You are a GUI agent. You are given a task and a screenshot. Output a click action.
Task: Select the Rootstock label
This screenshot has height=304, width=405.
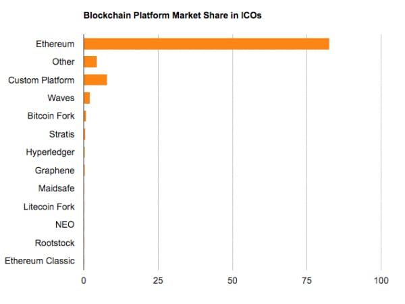(55, 243)
